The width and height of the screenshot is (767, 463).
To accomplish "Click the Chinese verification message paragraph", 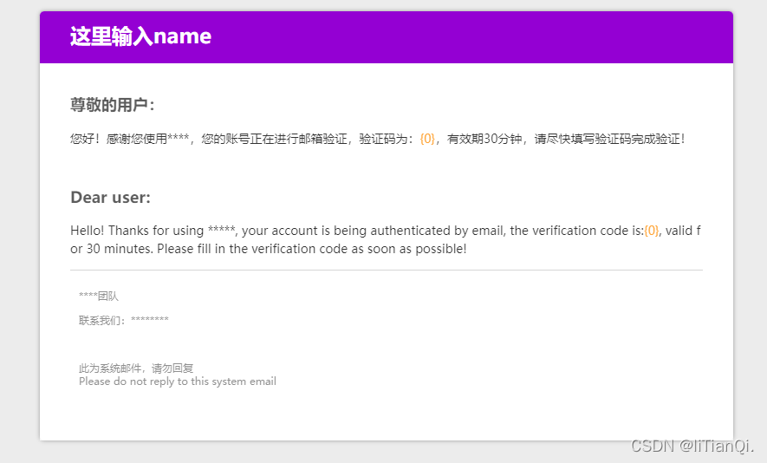I will (378, 139).
